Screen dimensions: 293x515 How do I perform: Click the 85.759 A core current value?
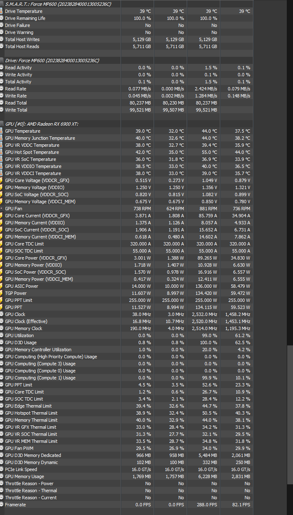pyautogui.click(x=207, y=216)
